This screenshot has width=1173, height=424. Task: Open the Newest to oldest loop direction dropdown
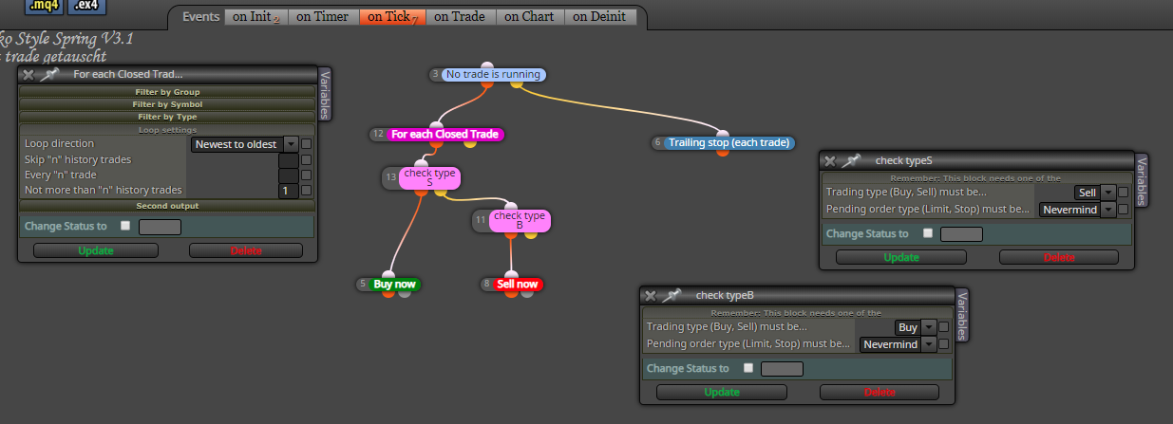(x=245, y=144)
